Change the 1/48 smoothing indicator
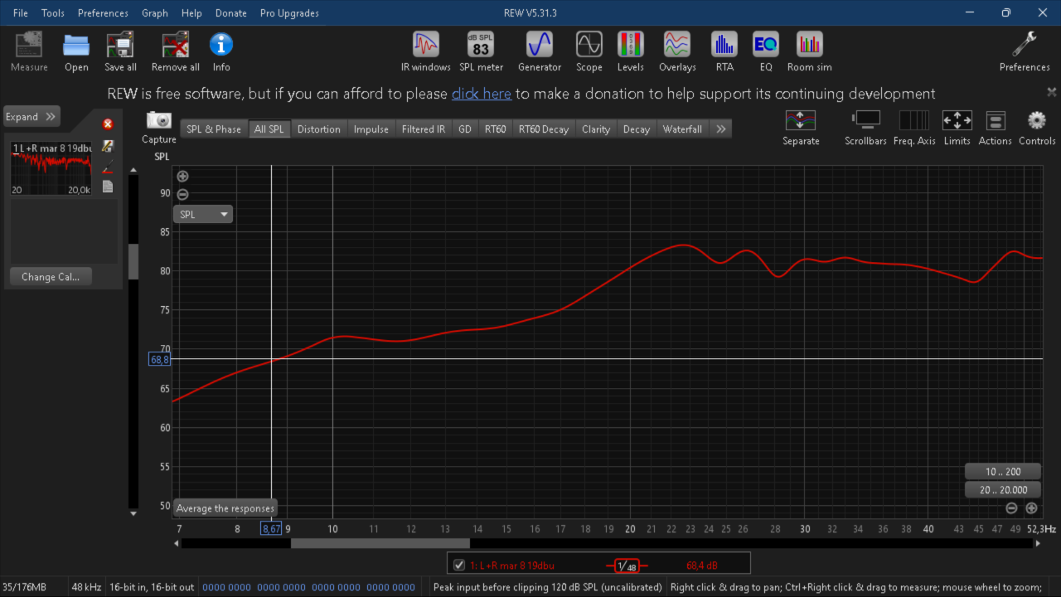The image size is (1061, 597). tap(627, 565)
